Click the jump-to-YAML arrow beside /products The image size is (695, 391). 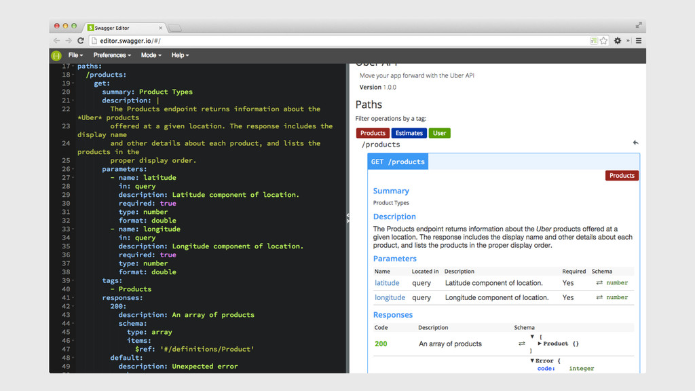click(635, 143)
